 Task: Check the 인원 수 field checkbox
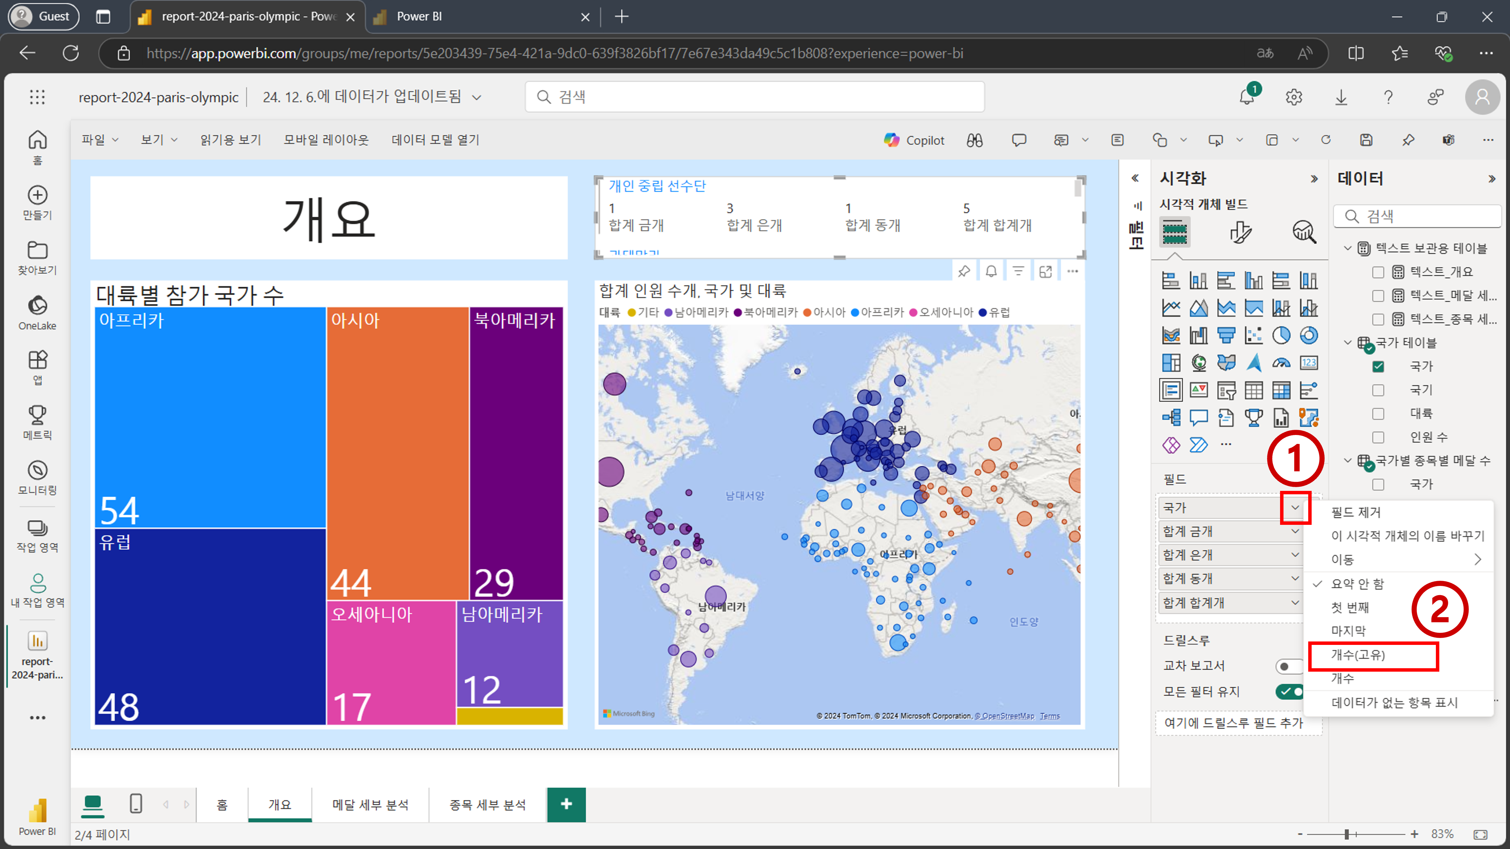click(1378, 438)
